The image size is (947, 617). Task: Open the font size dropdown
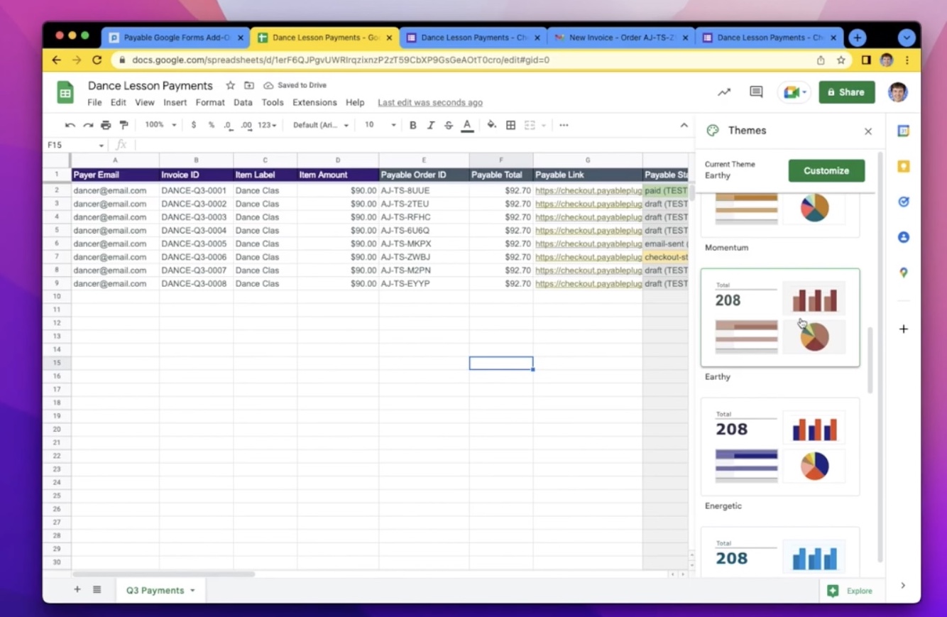click(x=378, y=124)
